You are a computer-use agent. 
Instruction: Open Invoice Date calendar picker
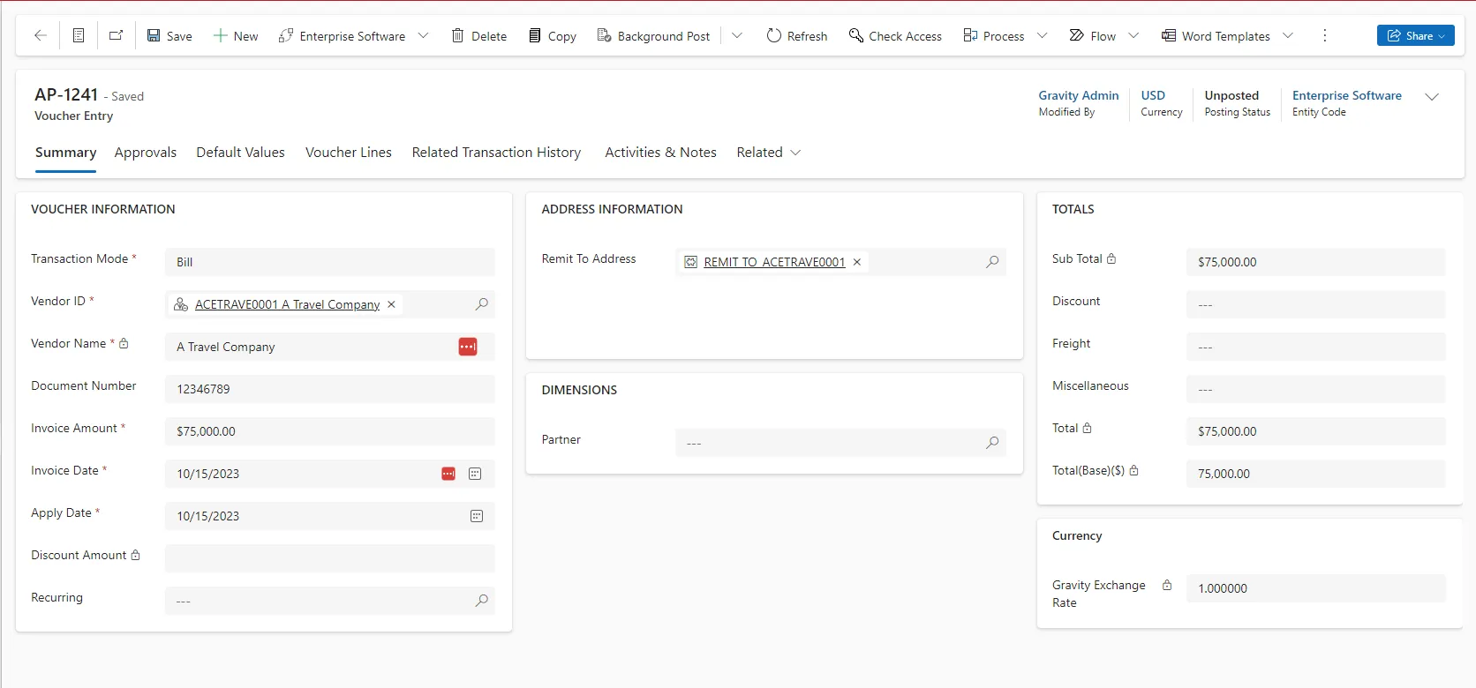(x=475, y=474)
